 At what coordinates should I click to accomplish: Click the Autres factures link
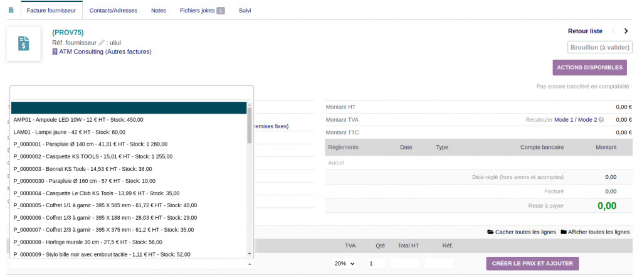click(x=128, y=52)
